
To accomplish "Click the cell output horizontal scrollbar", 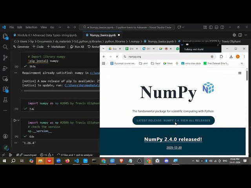I will (x=62, y=91).
